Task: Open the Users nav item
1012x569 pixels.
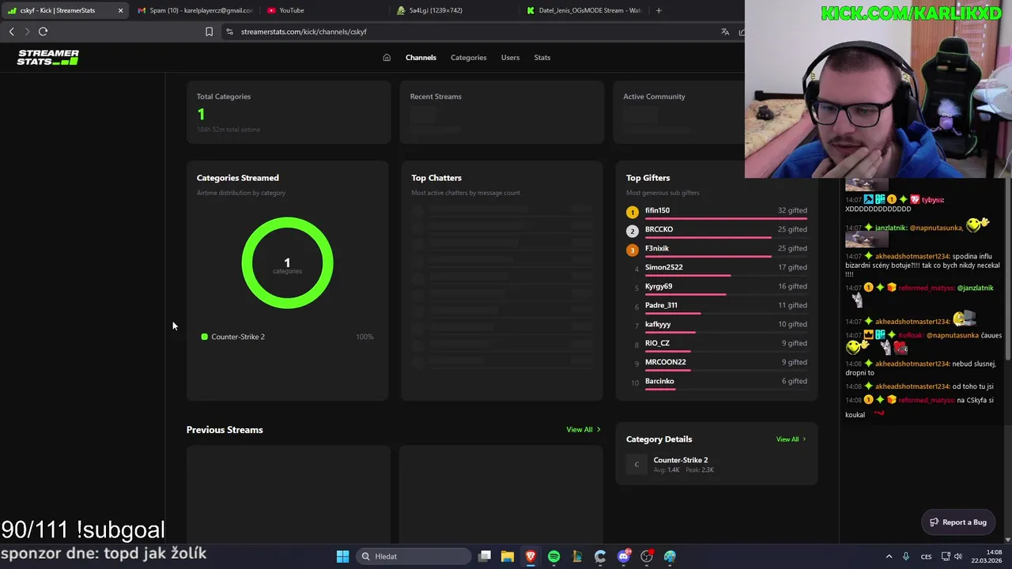Action: [x=510, y=57]
